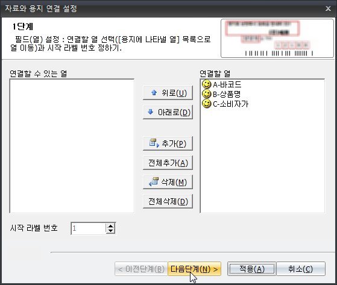Click the add-column icon on 추가(P)
Image resolution: width=337 pixels, height=285 pixels.
[154, 143]
